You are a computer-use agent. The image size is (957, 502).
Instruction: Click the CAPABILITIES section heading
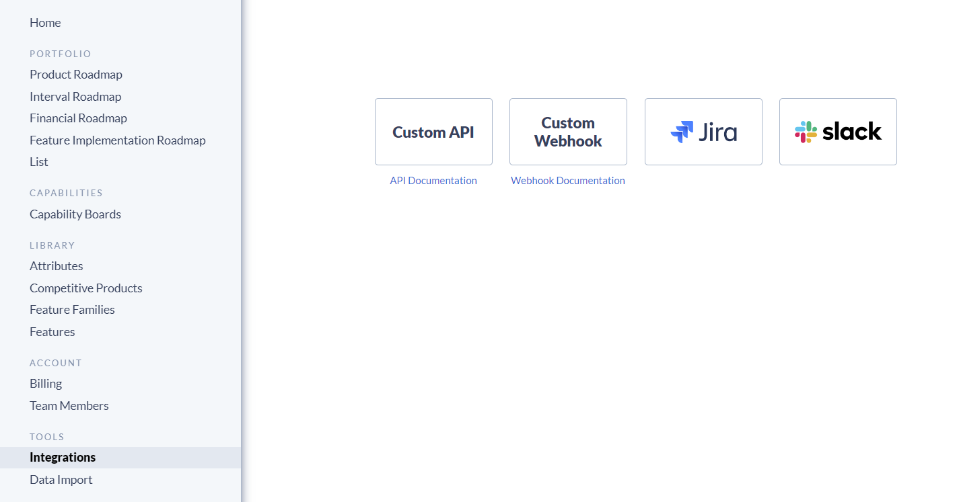pos(66,193)
